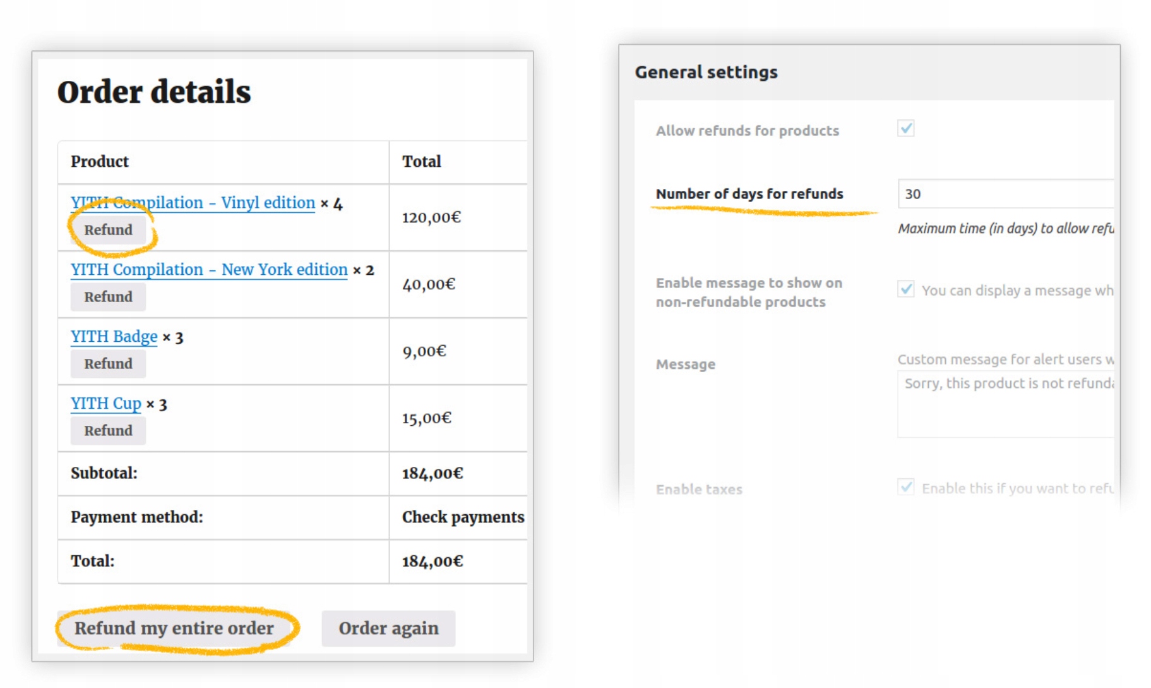
Task: Open YITH Compilation – Vinyl edition link
Action: tap(193, 203)
